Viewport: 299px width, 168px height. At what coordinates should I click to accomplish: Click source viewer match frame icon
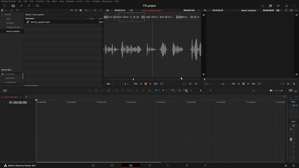(185, 84)
